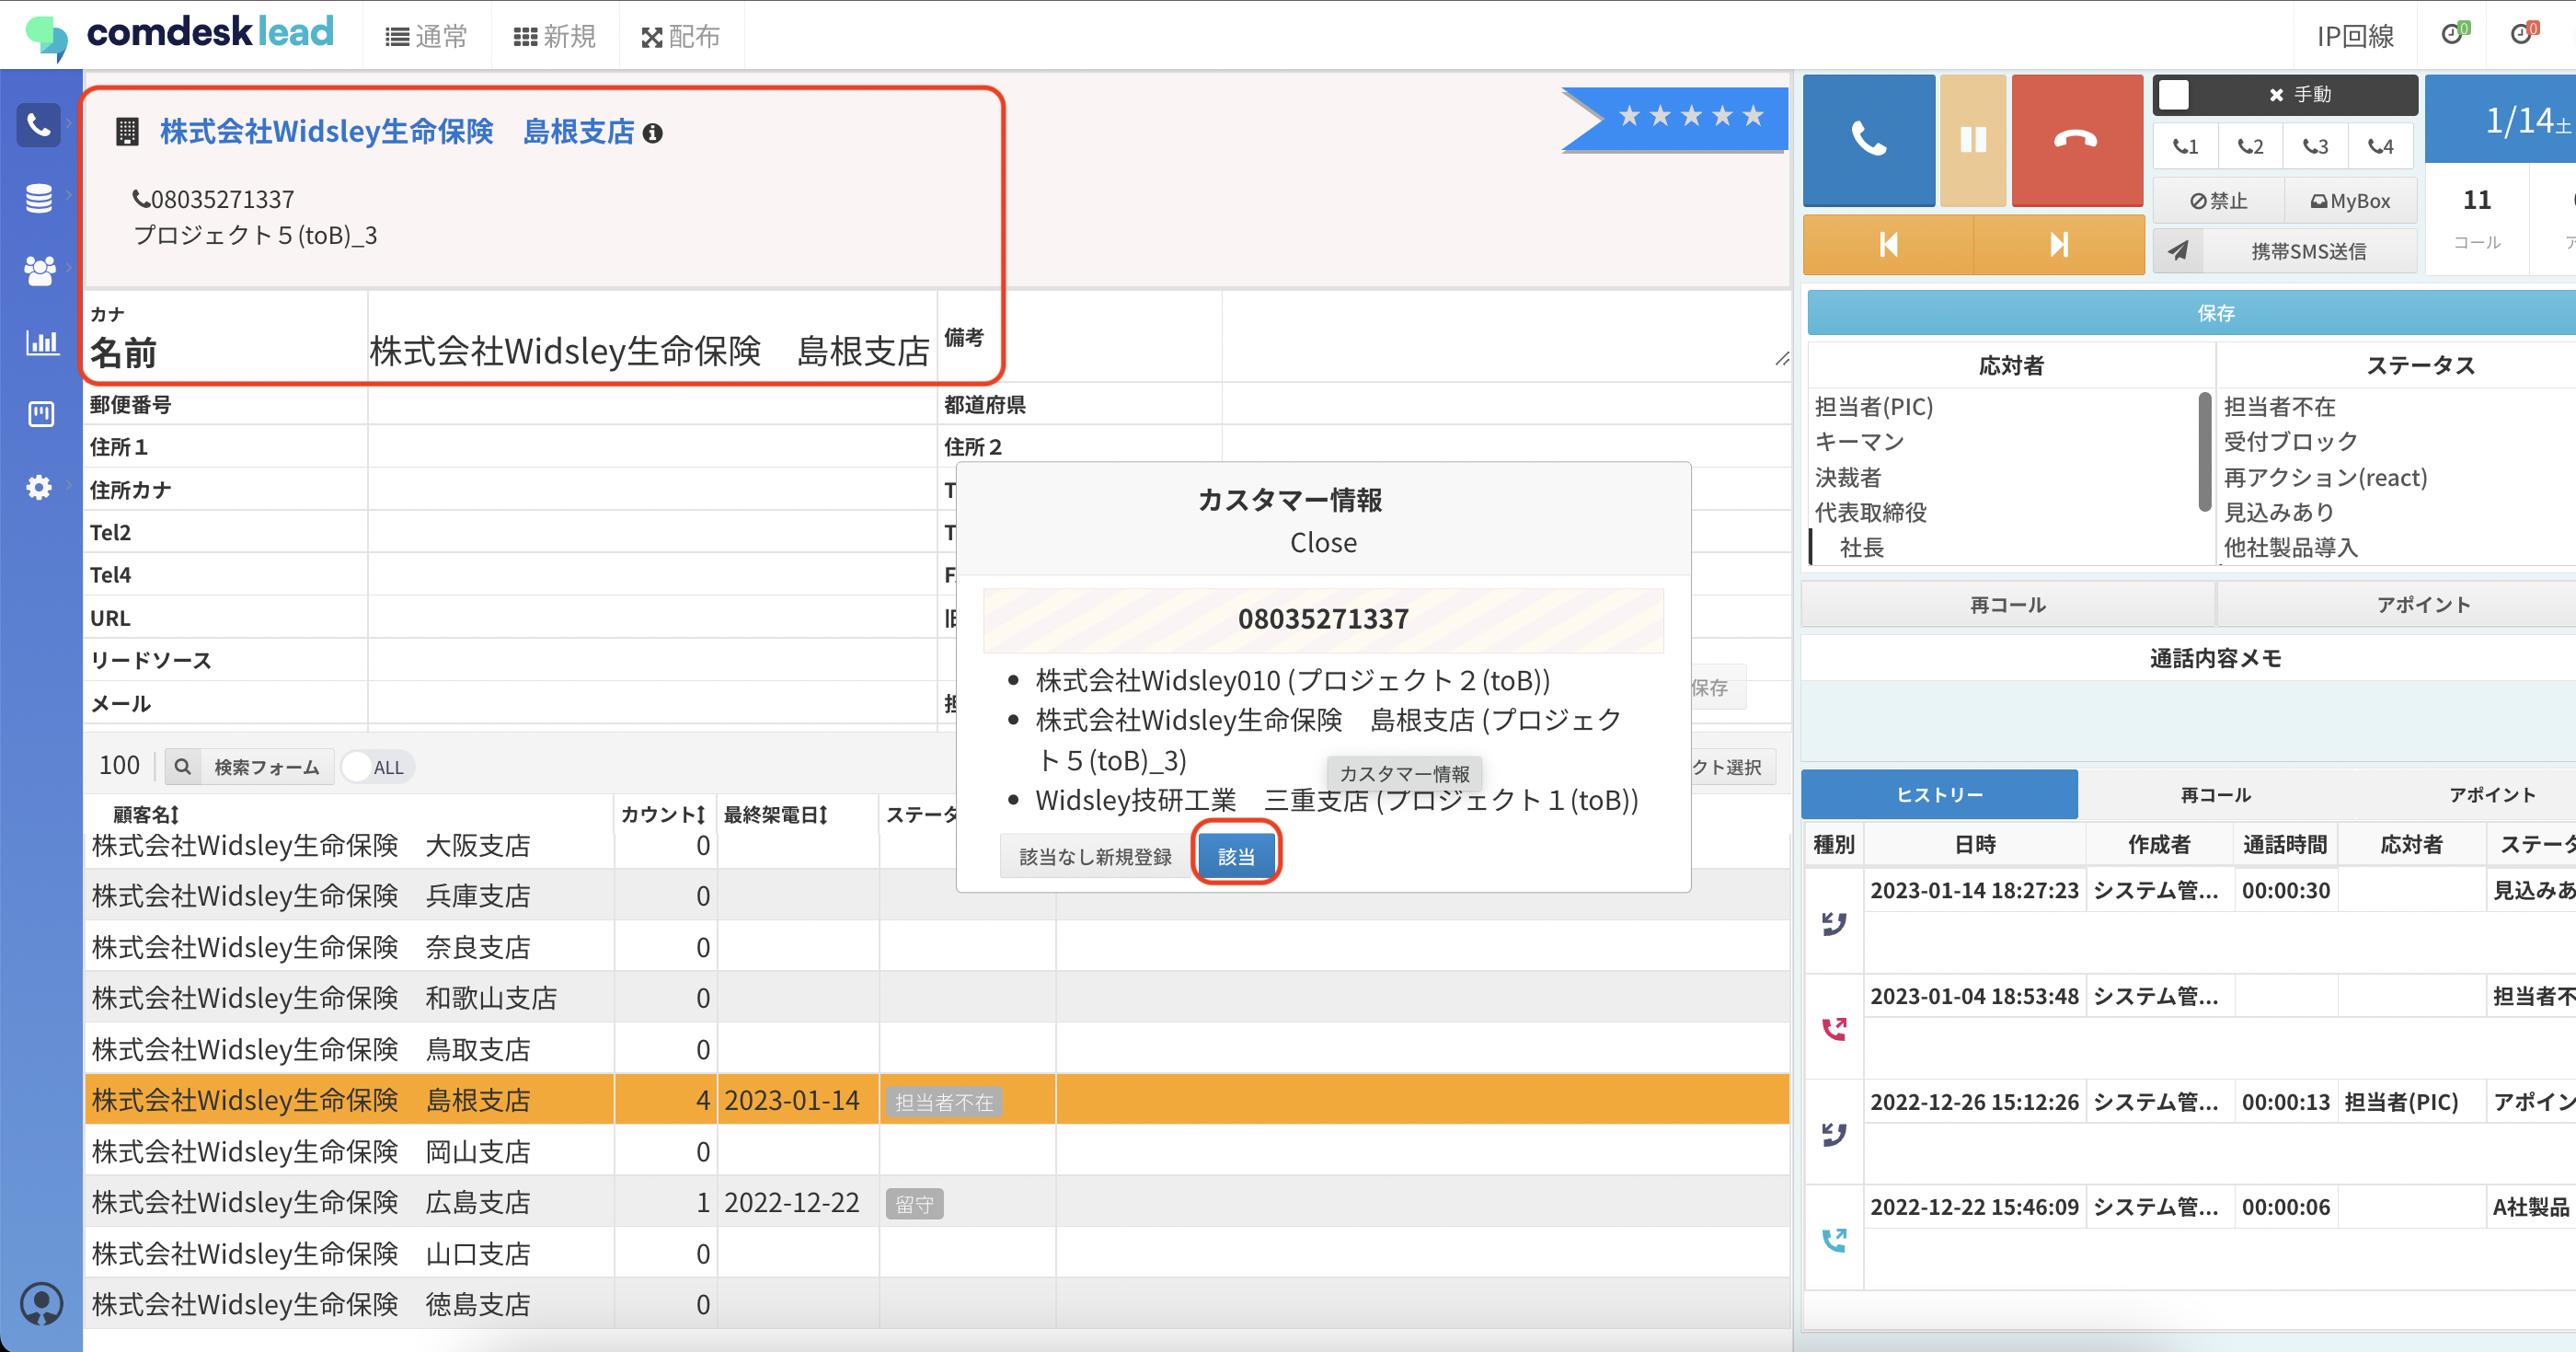
Task: Go to previous customer with skip-back button
Action: [x=1887, y=245]
